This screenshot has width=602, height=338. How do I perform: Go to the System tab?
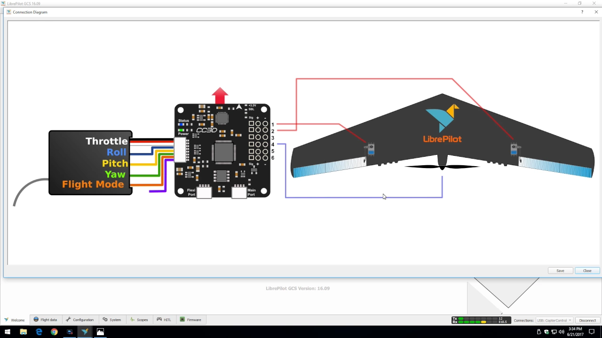pos(112,320)
